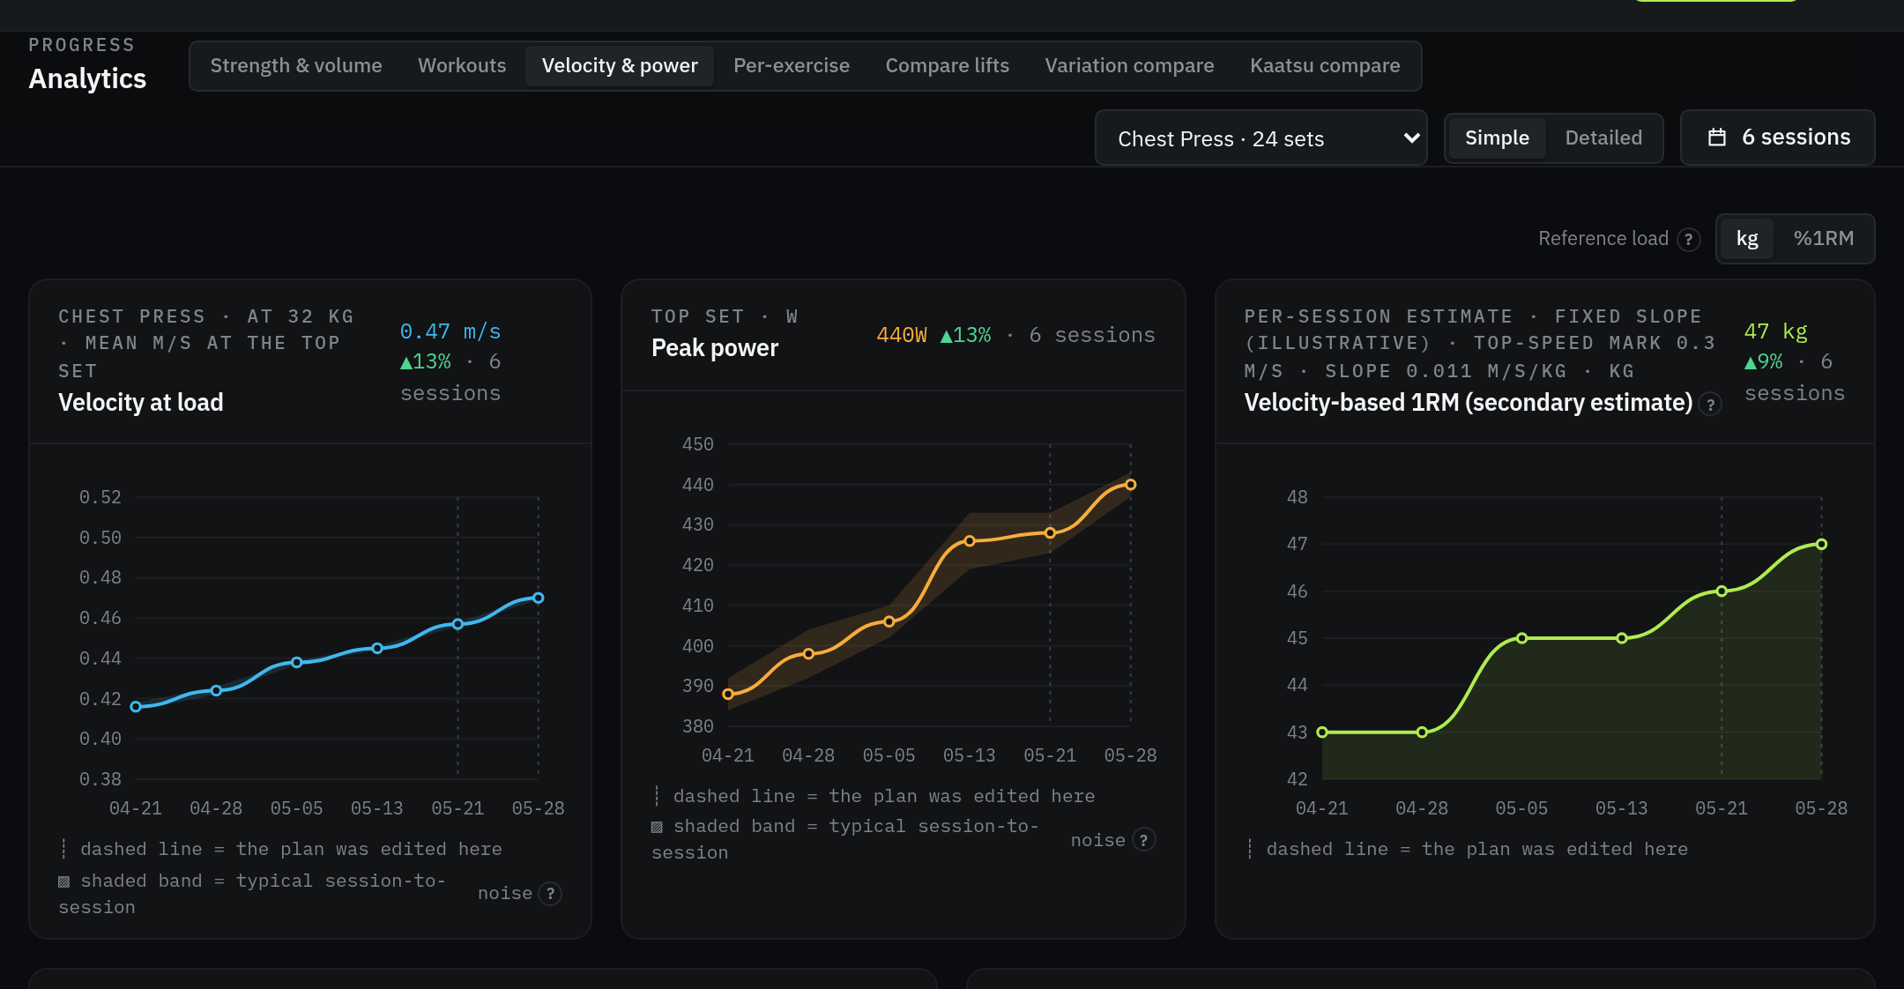Switch reference load to kg
This screenshot has width=1904, height=989.
1746,239
